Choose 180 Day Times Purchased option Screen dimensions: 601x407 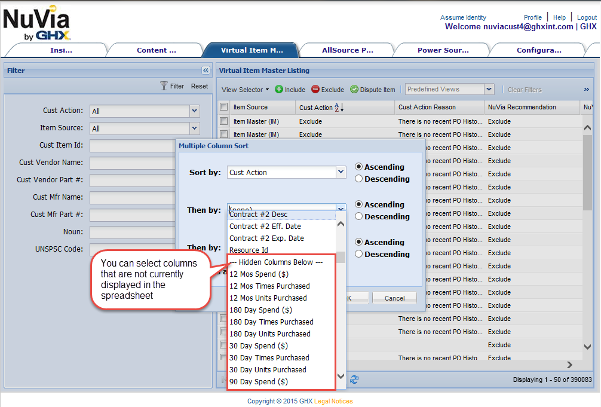(282, 322)
